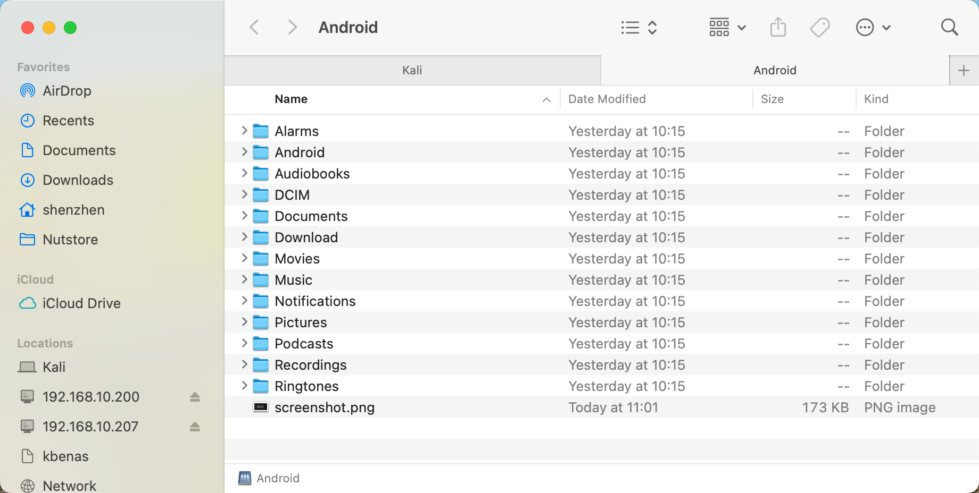This screenshot has width=979, height=493.
Task: Expand the Pictures folder arrow
Action: (244, 322)
